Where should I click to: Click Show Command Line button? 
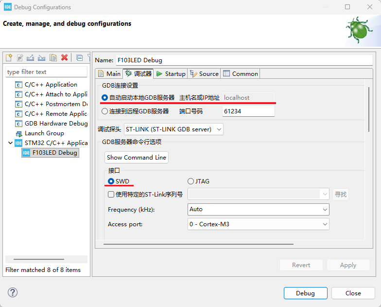pyautogui.click(x=136, y=158)
